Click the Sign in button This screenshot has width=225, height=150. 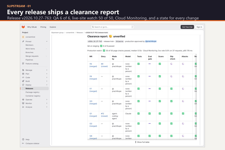click(x=199, y=27)
